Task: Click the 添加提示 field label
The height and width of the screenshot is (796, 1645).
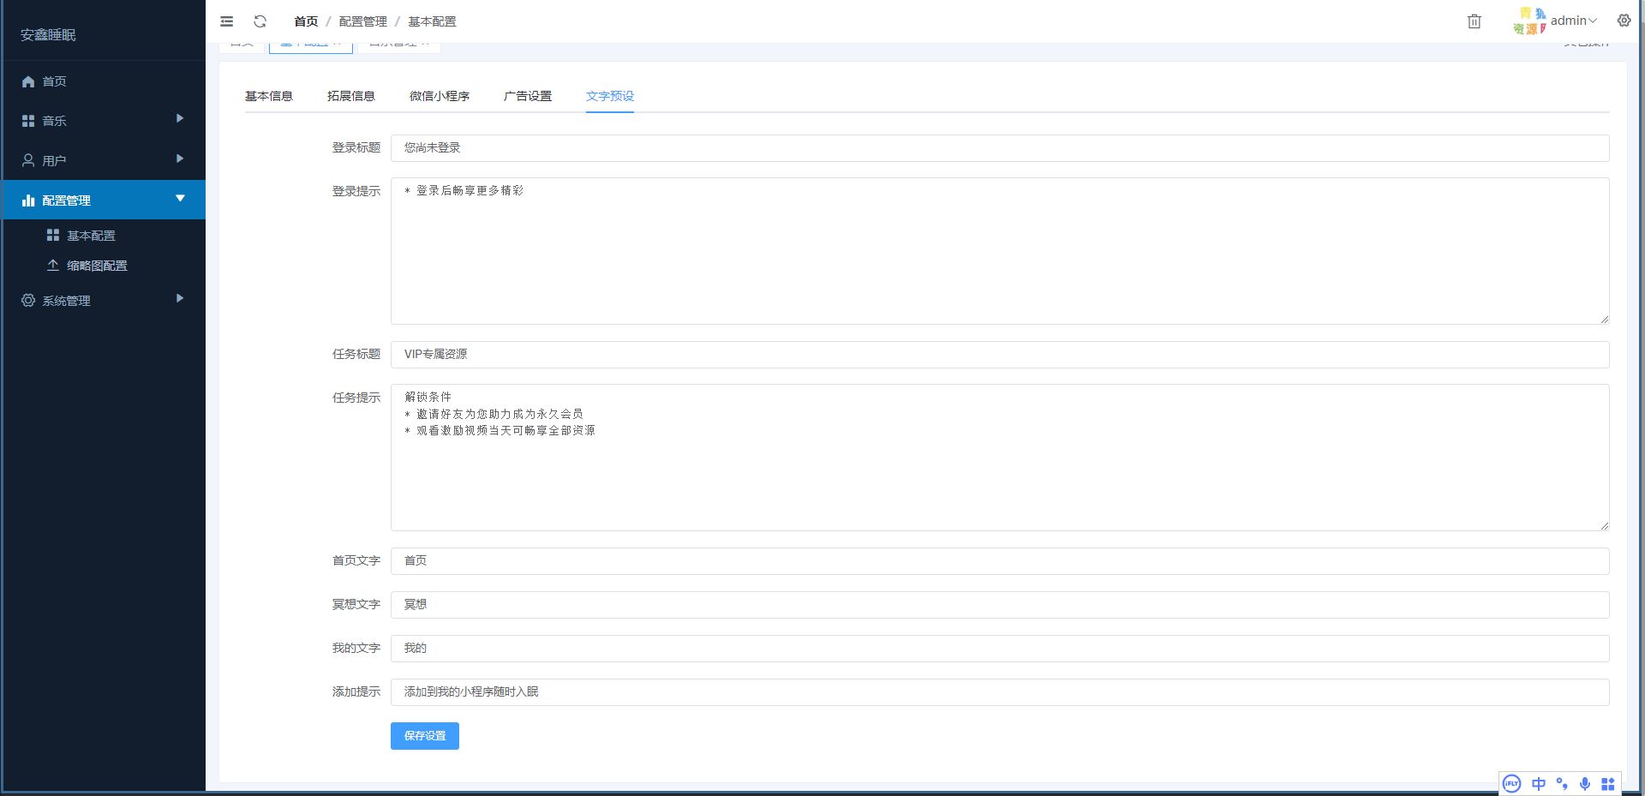Action: 356,691
